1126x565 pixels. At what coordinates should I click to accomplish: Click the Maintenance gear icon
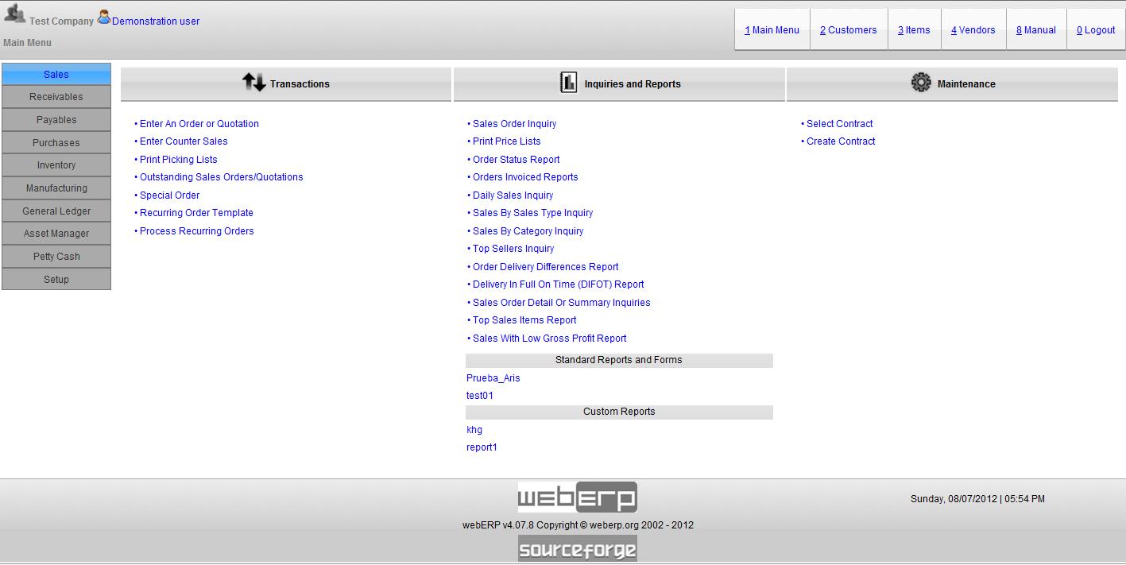point(922,83)
